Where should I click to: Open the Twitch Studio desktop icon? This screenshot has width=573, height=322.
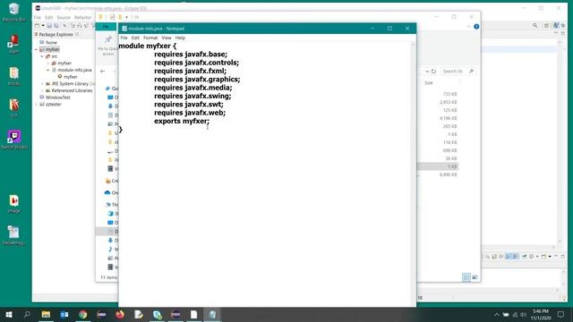(14, 140)
